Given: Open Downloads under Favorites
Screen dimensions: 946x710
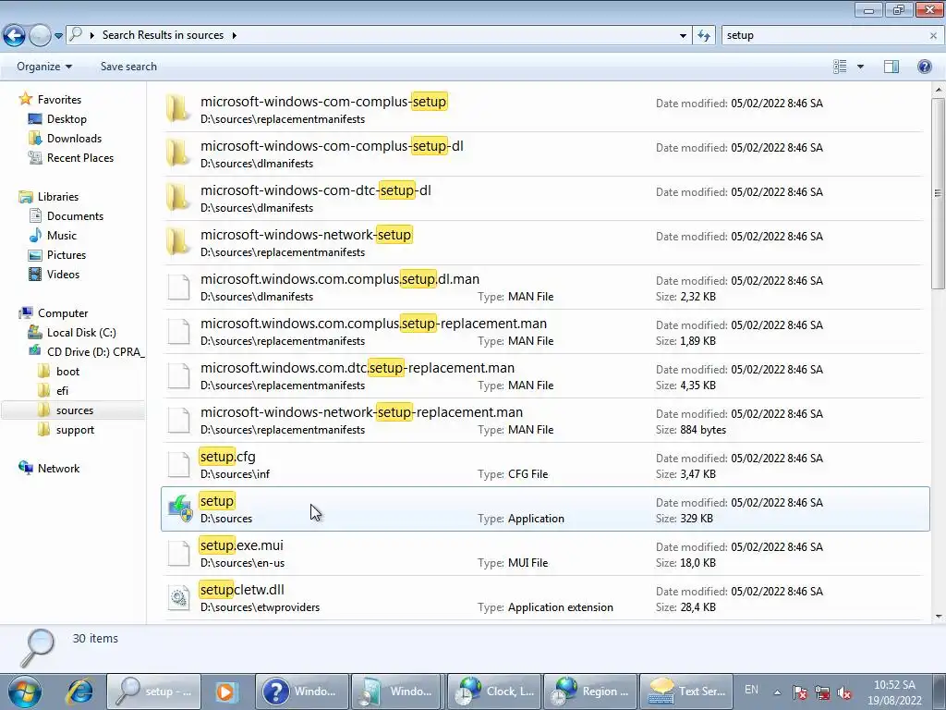Looking at the screenshot, I should coord(74,139).
